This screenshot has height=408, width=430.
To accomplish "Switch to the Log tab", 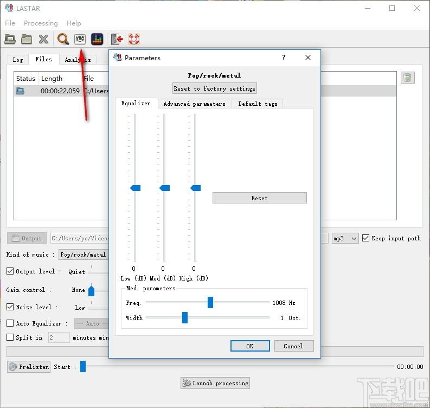I will click(18, 60).
